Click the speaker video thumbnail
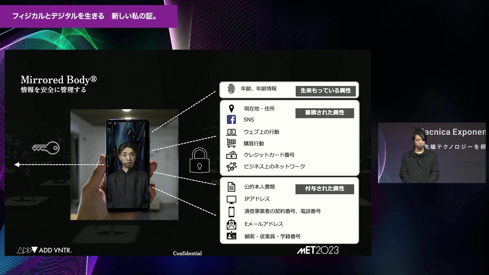489x275 pixels. 432,153
